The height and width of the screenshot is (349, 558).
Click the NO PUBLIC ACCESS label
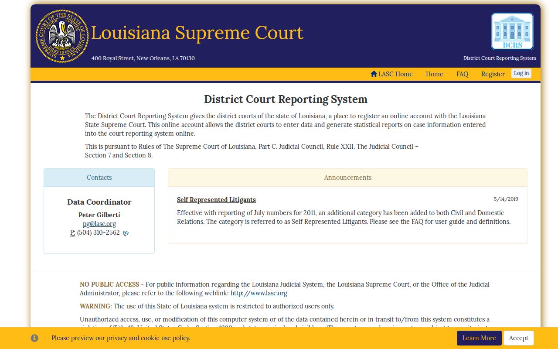click(x=109, y=284)
